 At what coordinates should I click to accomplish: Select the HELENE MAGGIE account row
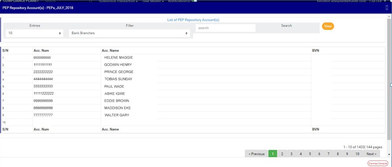[x=119, y=58]
